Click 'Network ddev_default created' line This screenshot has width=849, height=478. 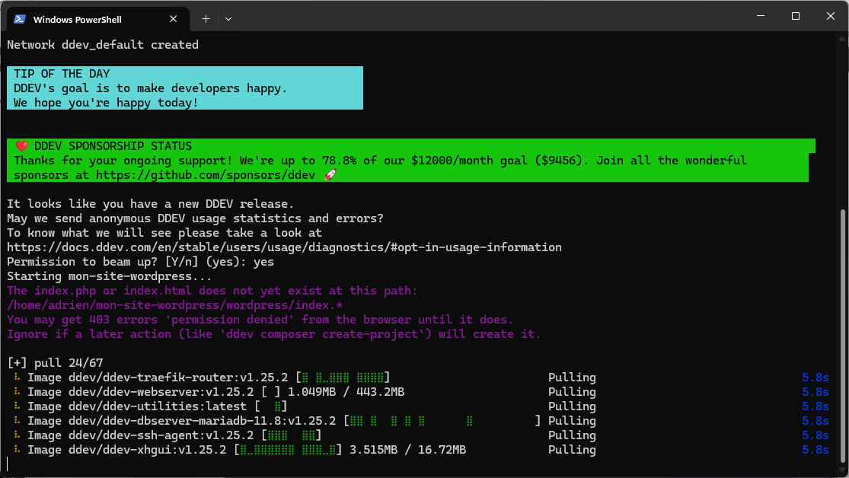(x=103, y=45)
